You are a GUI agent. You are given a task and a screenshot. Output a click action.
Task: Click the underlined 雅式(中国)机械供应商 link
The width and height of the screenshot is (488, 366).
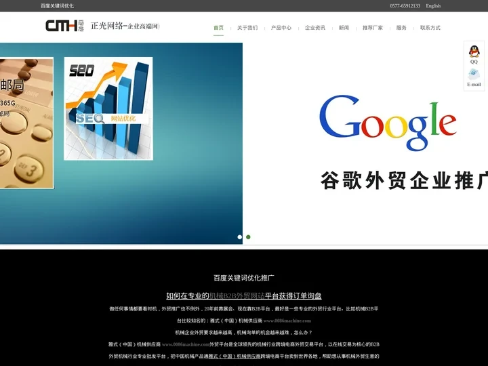[235, 357]
